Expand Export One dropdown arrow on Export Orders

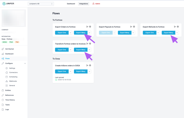click(71, 33)
